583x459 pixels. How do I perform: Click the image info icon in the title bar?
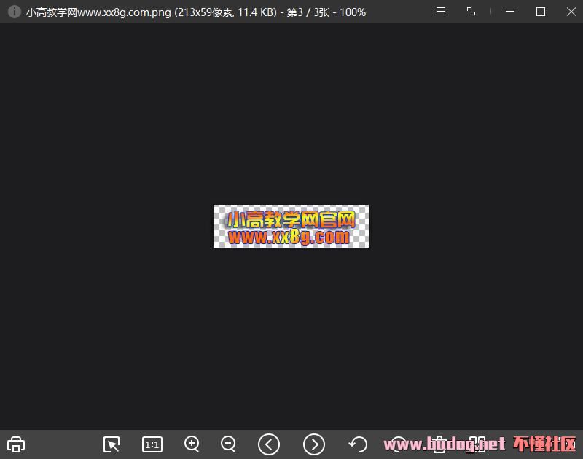pyautogui.click(x=14, y=12)
